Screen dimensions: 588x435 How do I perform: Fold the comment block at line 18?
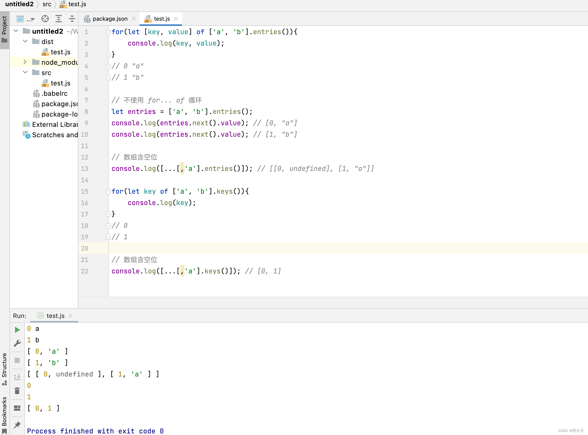point(108,226)
